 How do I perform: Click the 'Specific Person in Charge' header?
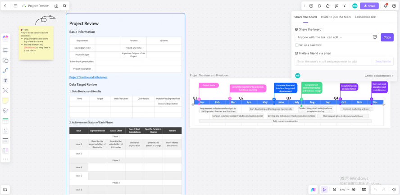153,131
